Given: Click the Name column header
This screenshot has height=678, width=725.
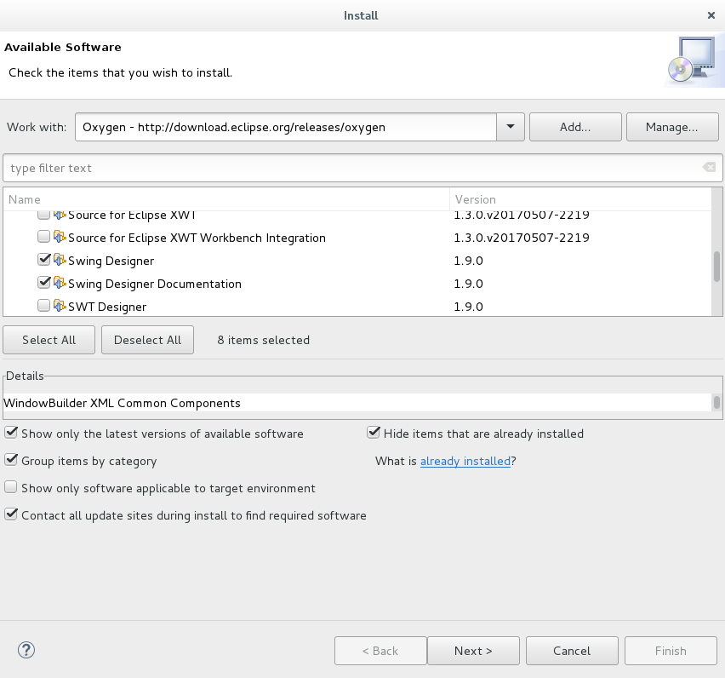Looking at the screenshot, I should click(226, 199).
